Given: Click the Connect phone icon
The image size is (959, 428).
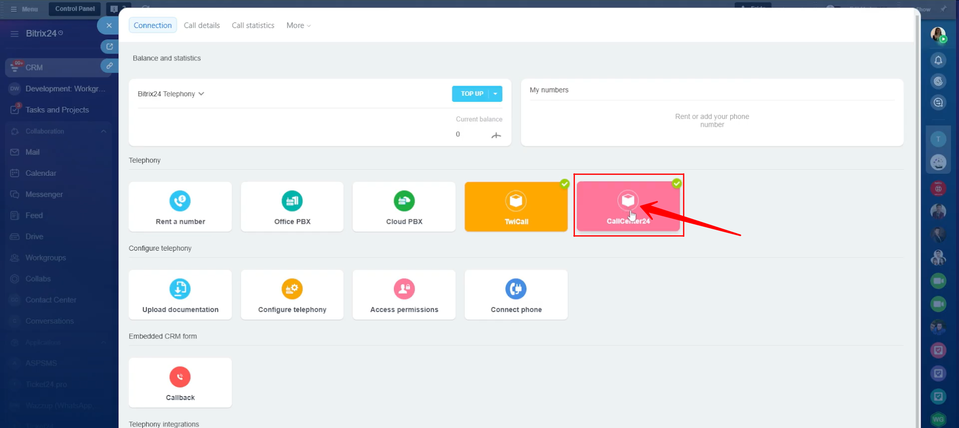Looking at the screenshot, I should click(516, 289).
